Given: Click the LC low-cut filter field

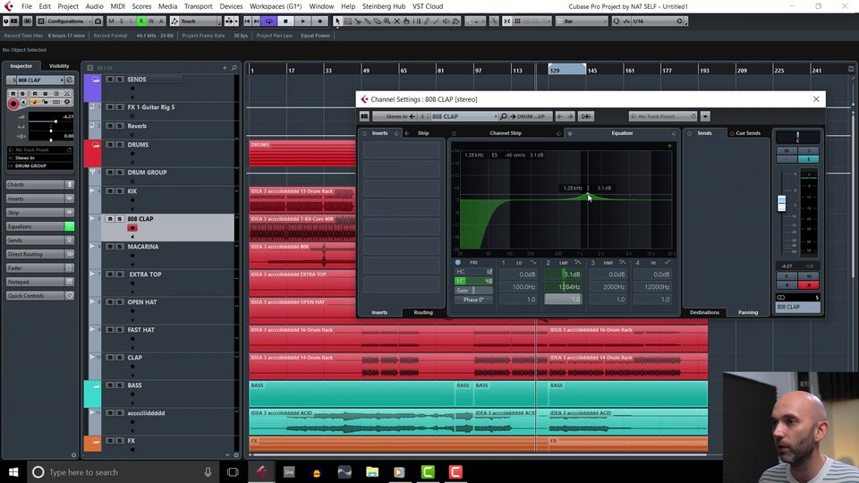Looking at the screenshot, I should coord(473,281).
